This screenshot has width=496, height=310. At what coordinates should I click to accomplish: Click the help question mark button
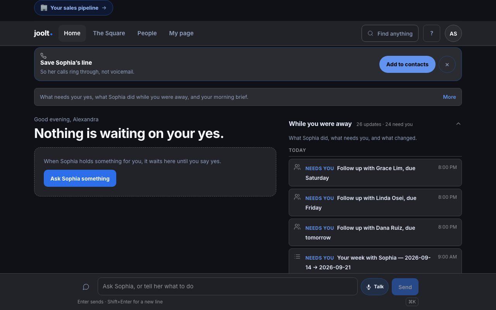(432, 33)
